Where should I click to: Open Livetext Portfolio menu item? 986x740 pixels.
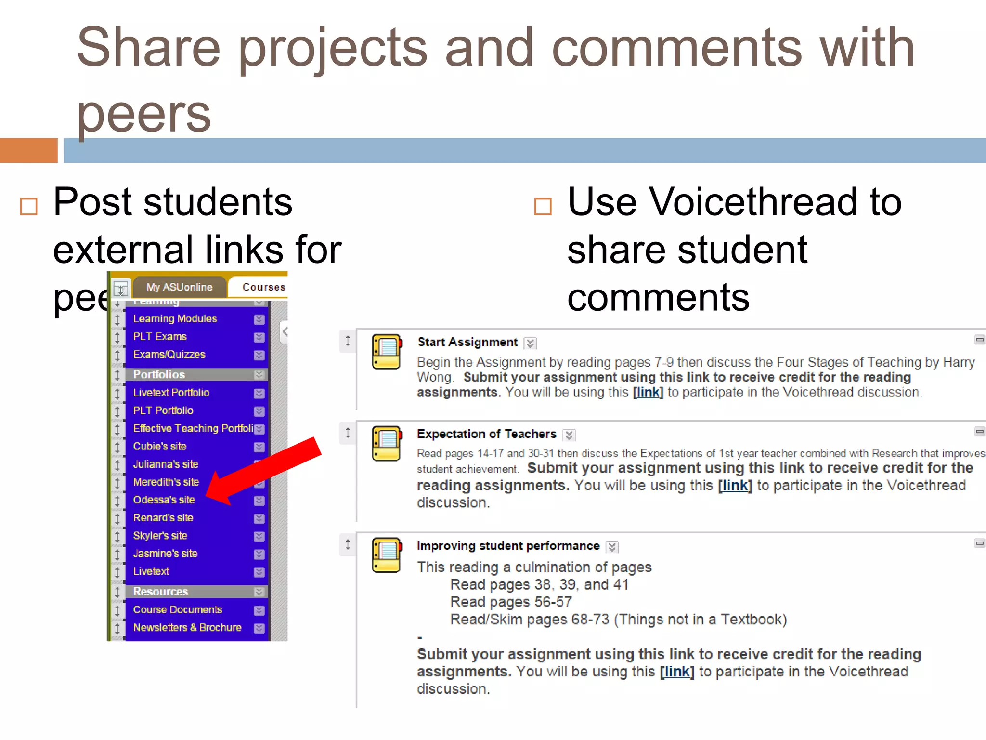(171, 393)
